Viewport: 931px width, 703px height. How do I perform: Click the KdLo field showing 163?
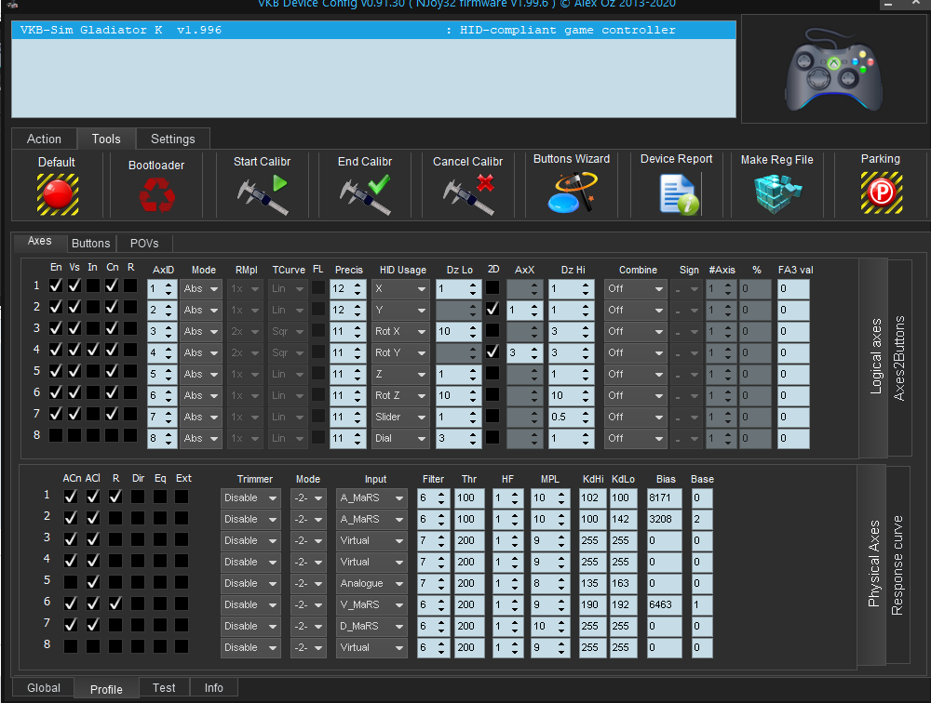[623, 584]
